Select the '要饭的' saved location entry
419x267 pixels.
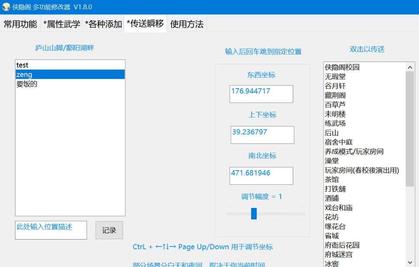point(70,84)
